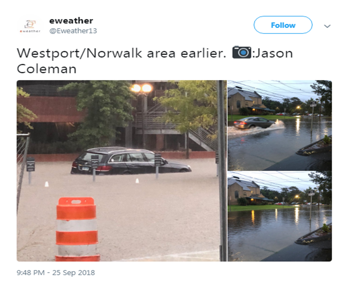Image resolution: width=351 pixels, height=281 pixels.
Task: Click the small "eweather" caption under avatar
Action: point(30,31)
